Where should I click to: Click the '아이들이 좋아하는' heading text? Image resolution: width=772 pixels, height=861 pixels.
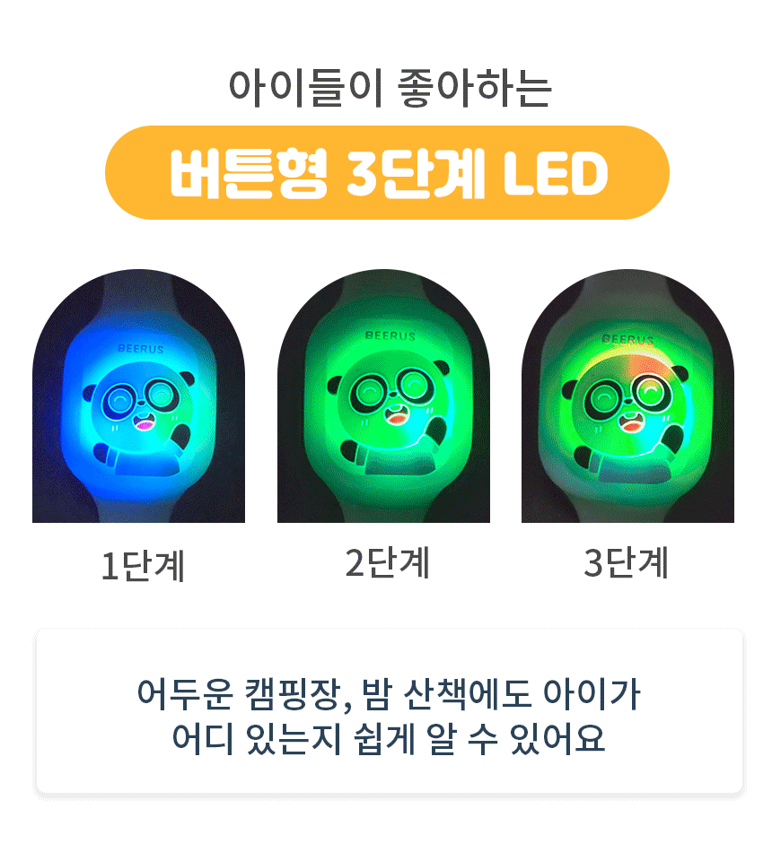(390, 88)
